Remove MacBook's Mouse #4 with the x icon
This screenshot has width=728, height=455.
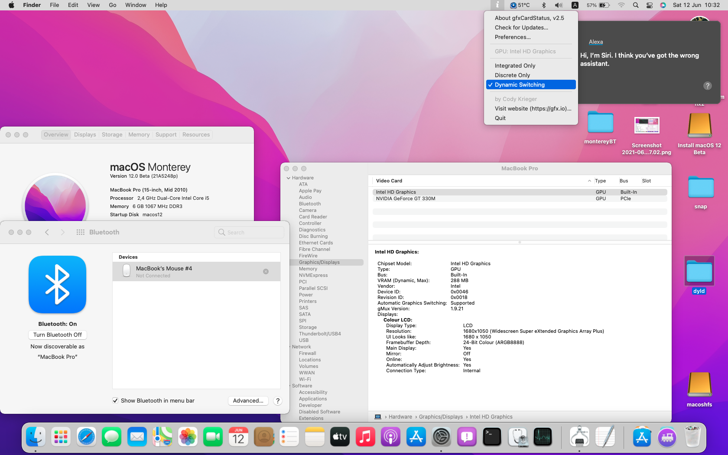click(x=266, y=271)
